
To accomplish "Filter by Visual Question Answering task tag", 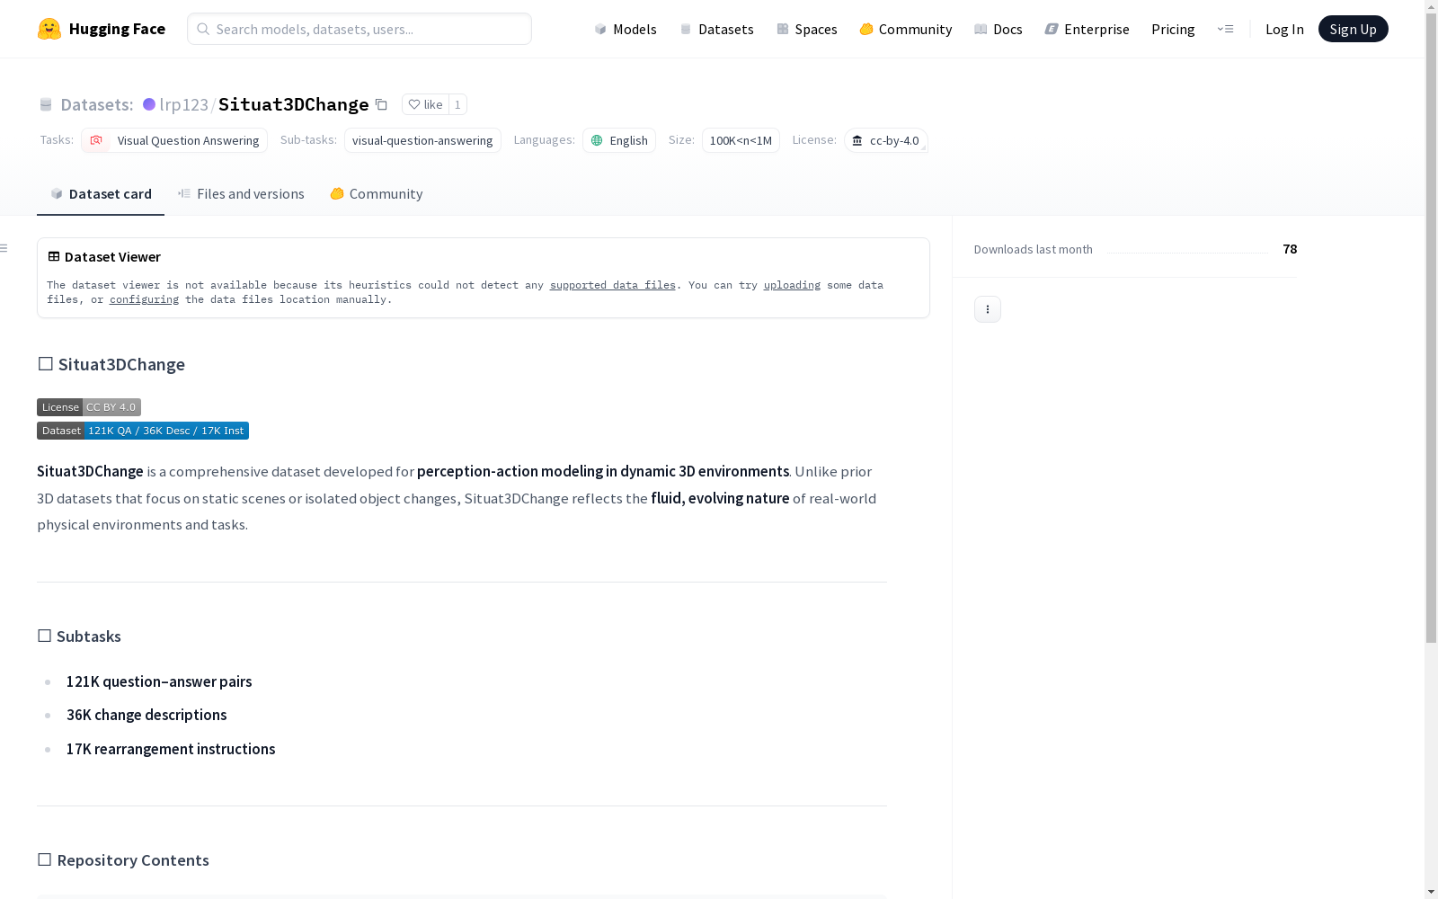I will 174,140.
